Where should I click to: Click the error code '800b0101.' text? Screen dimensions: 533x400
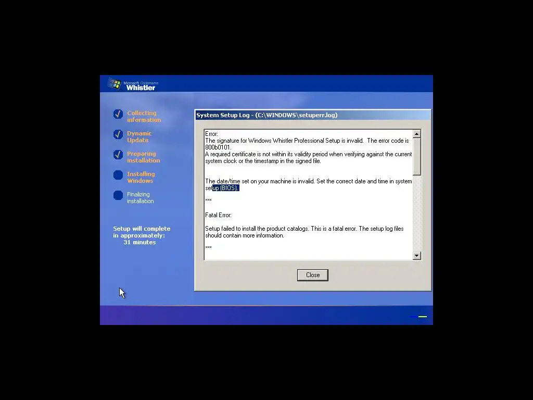(218, 147)
